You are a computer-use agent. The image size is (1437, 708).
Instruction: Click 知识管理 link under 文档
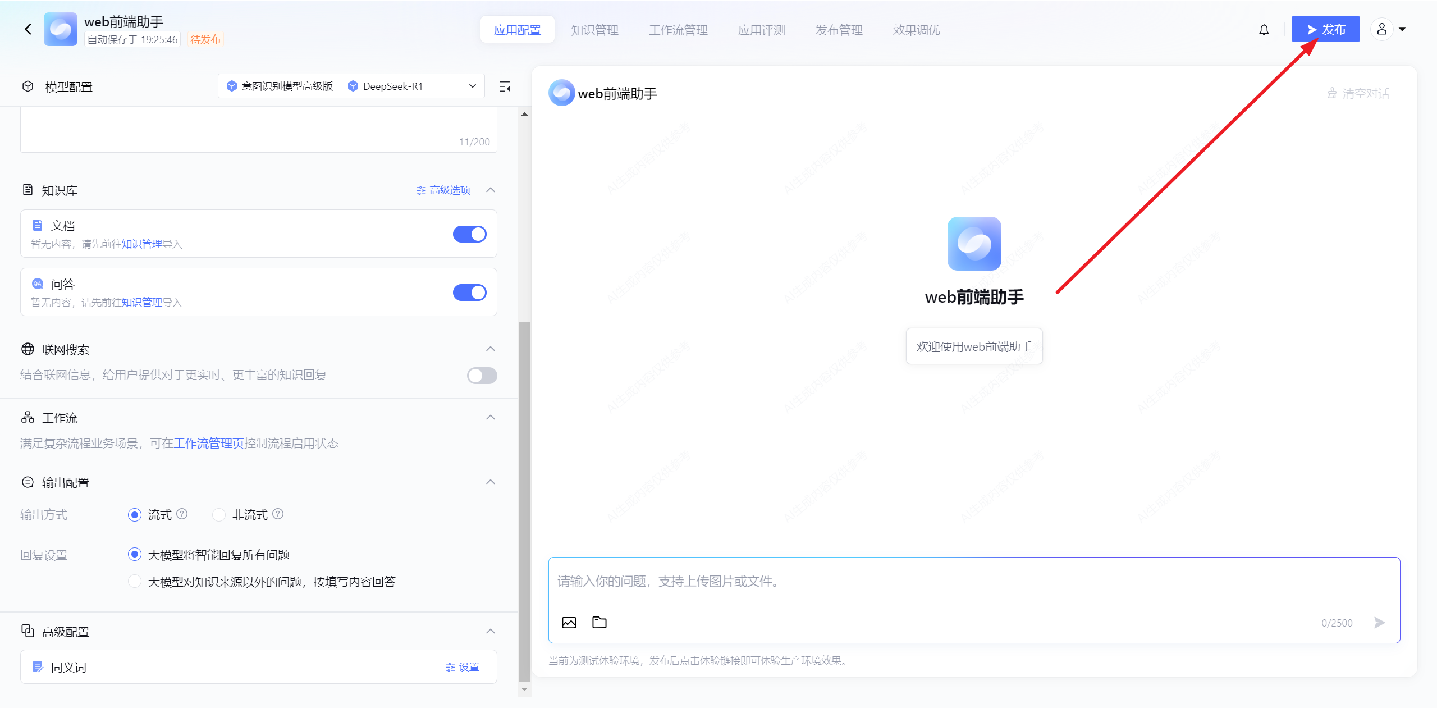click(x=142, y=244)
